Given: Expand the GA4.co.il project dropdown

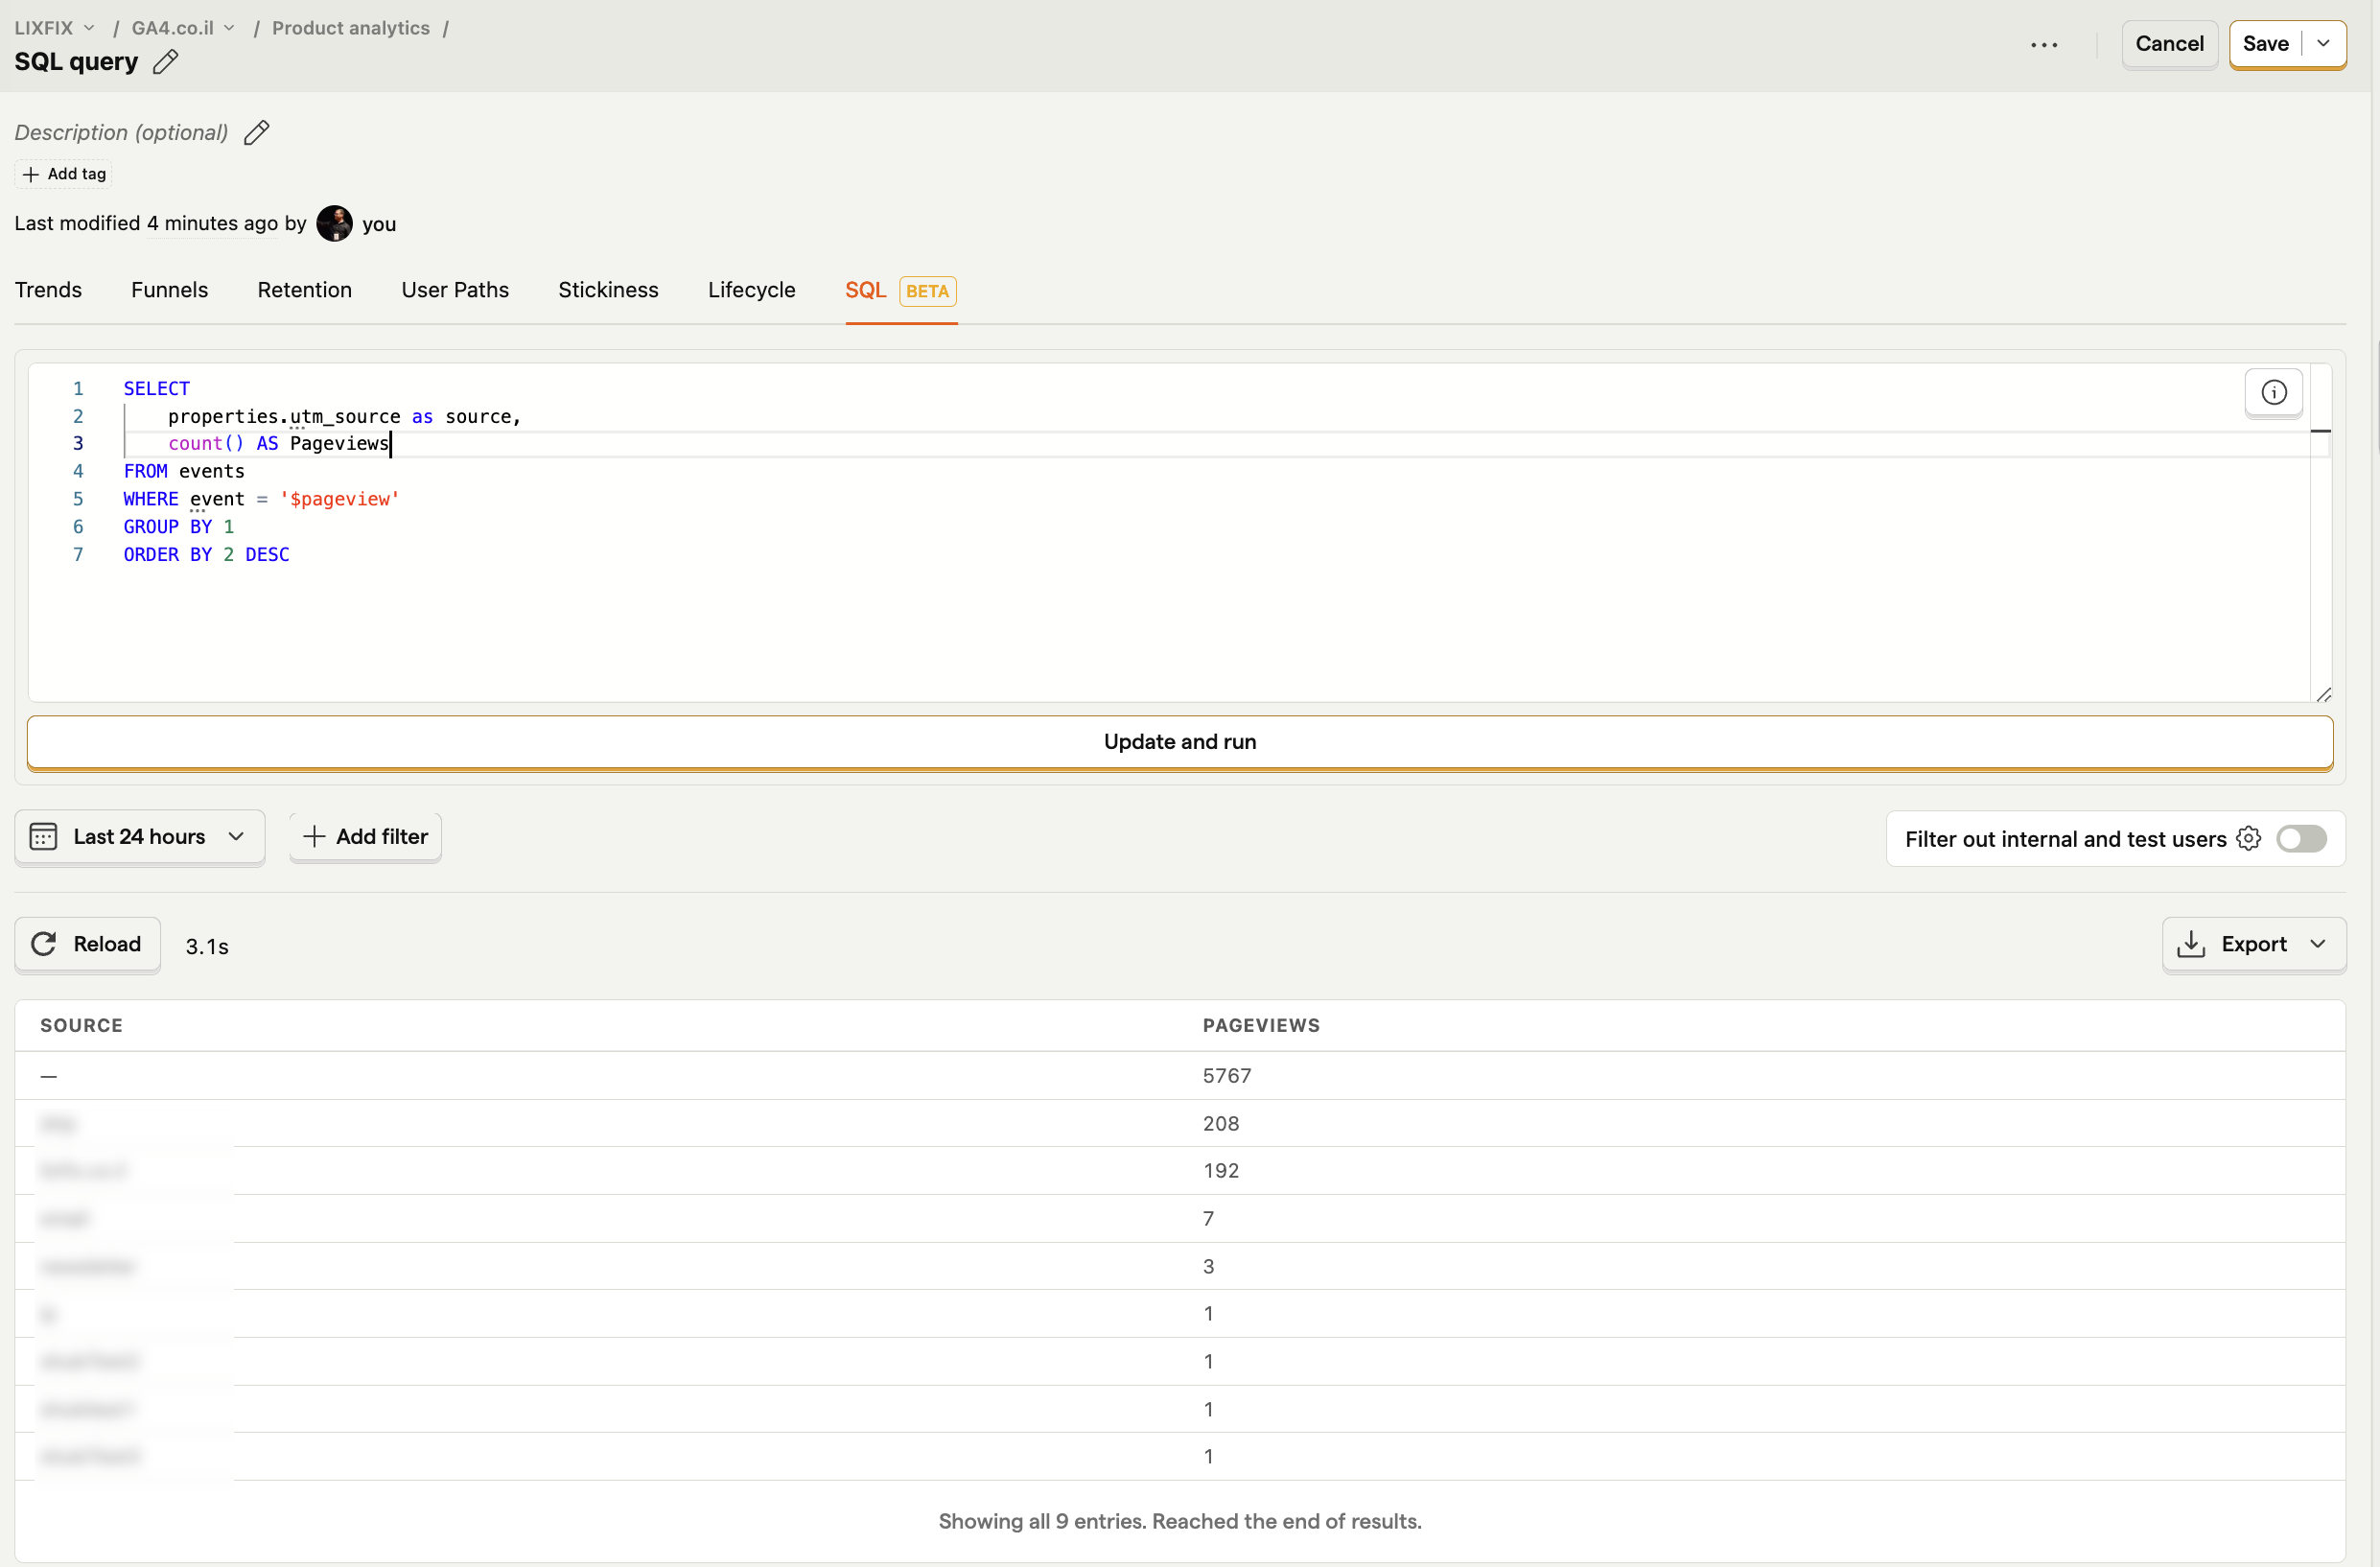Looking at the screenshot, I should coord(183,28).
